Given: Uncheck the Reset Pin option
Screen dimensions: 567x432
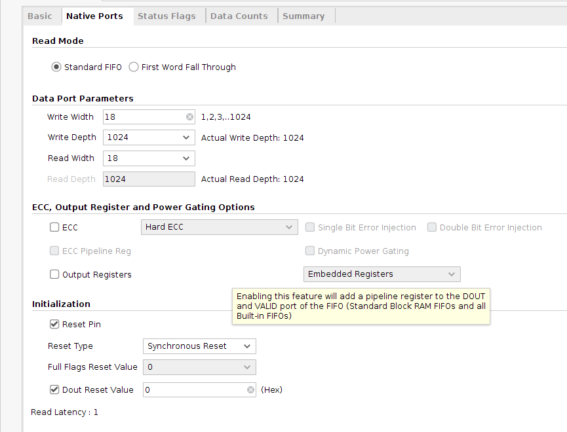Looking at the screenshot, I should coord(54,325).
